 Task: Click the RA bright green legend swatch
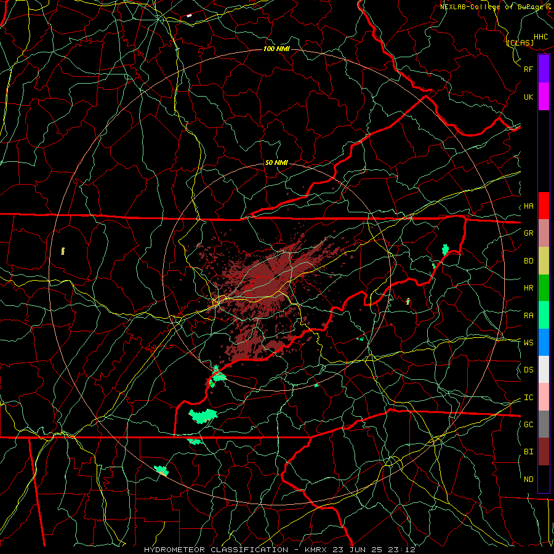[544, 315]
